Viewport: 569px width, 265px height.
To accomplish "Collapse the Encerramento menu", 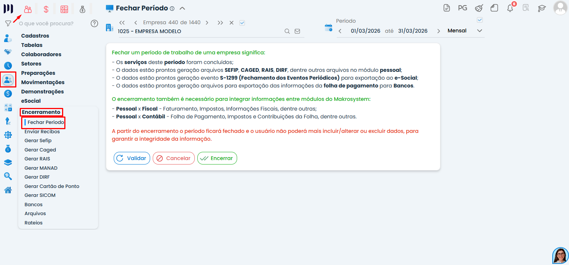I will pyautogui.click(x=41, y=112).
